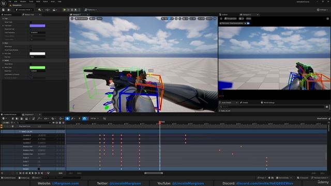Open the curve editor icon in Sequencer toolbar
The image size is (331, 186).
tap(104, 118)
